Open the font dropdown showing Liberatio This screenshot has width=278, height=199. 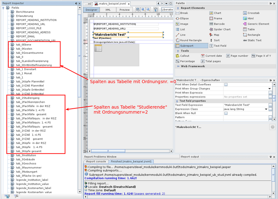[167, 10]
